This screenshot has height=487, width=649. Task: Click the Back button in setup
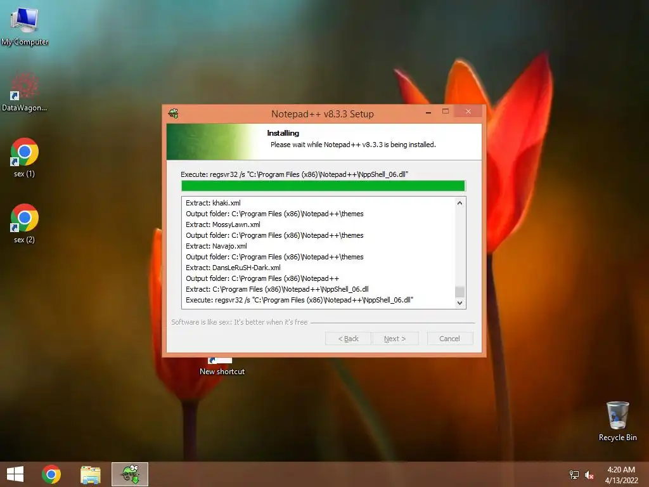click(348, 339)
